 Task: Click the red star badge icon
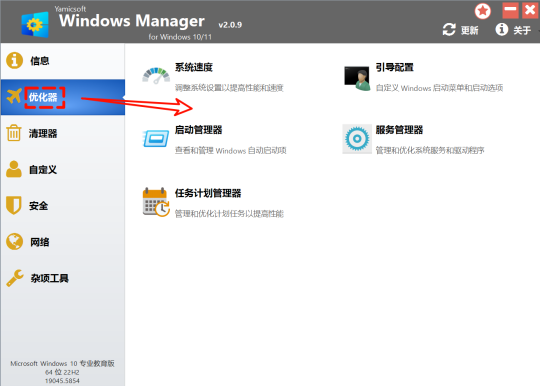click(x=483, y=11)
